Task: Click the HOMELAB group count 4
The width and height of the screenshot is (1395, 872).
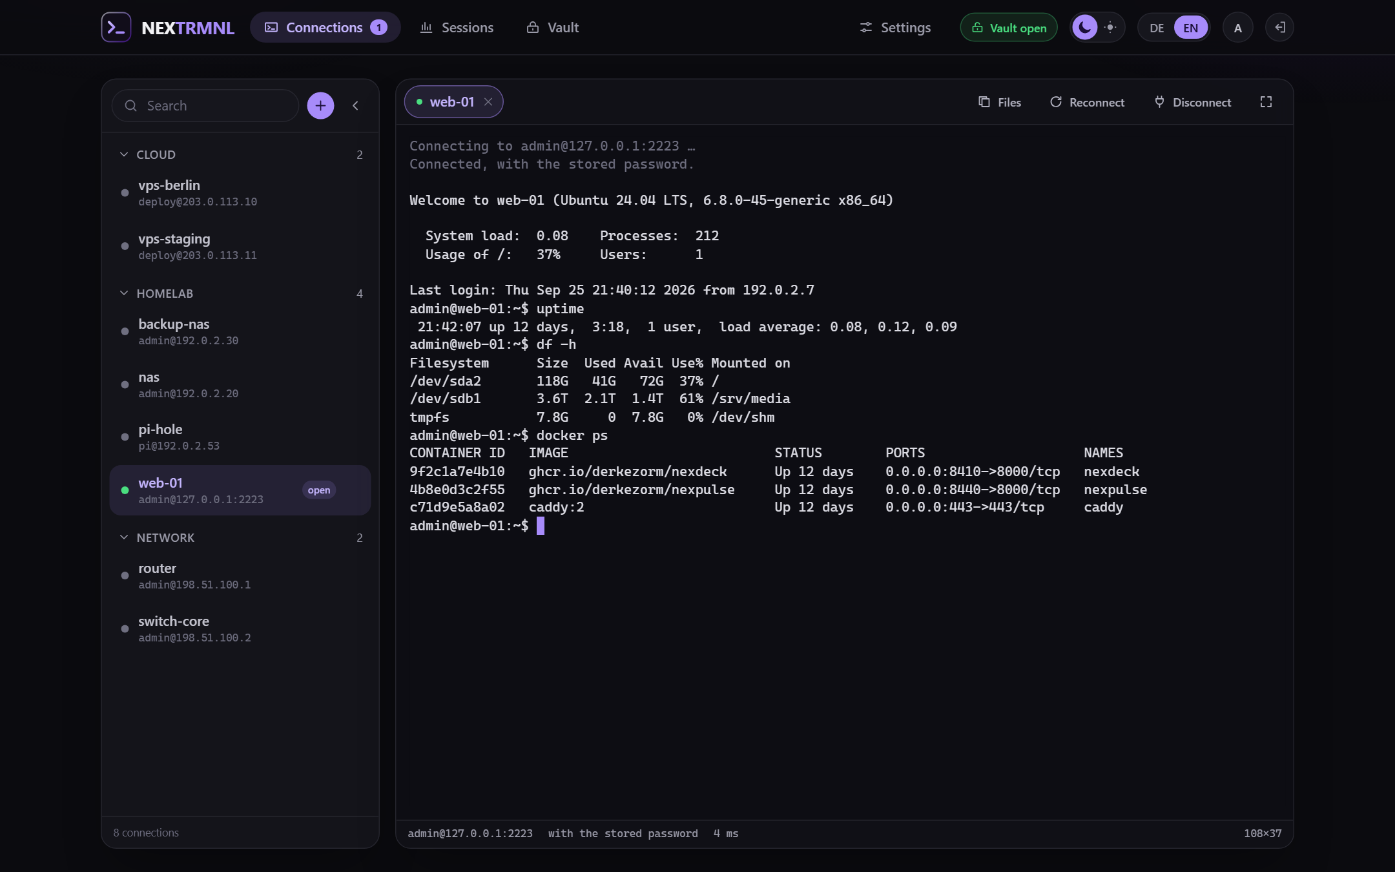Action: (x=360, y=293)
